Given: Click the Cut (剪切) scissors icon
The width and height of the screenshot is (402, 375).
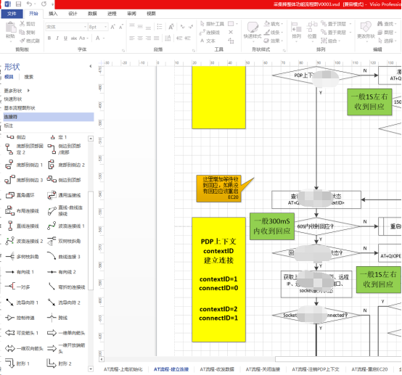Looking at the screenshot, I should [22, 24].
